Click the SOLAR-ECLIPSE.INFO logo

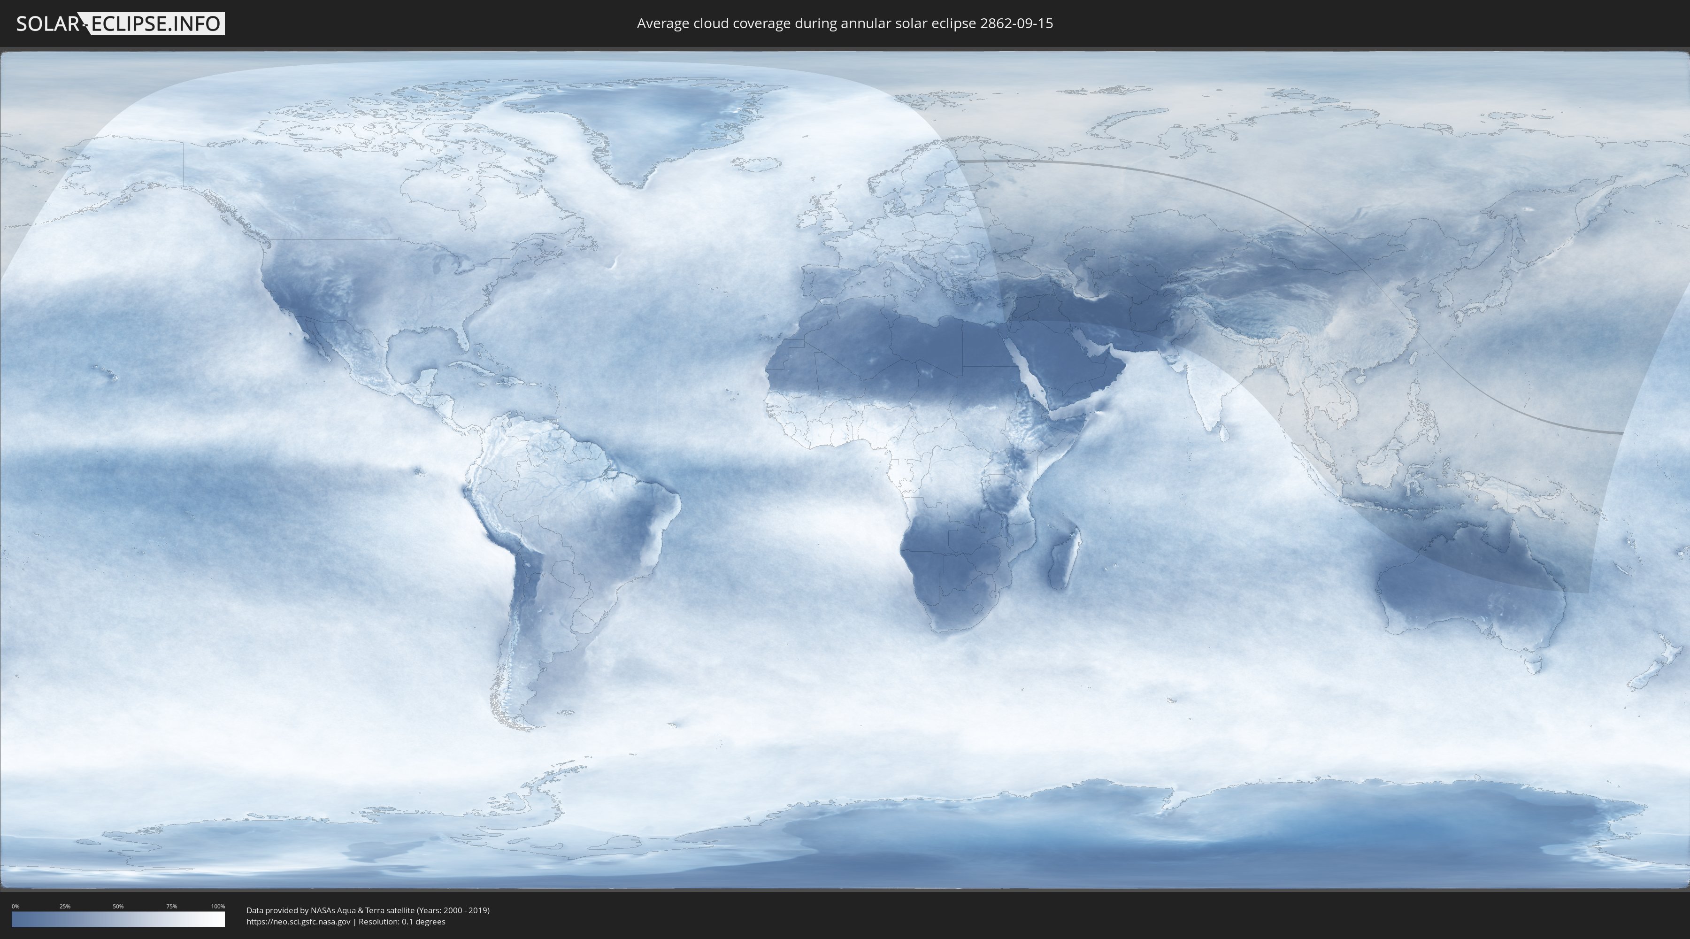[x=120, y=23]
